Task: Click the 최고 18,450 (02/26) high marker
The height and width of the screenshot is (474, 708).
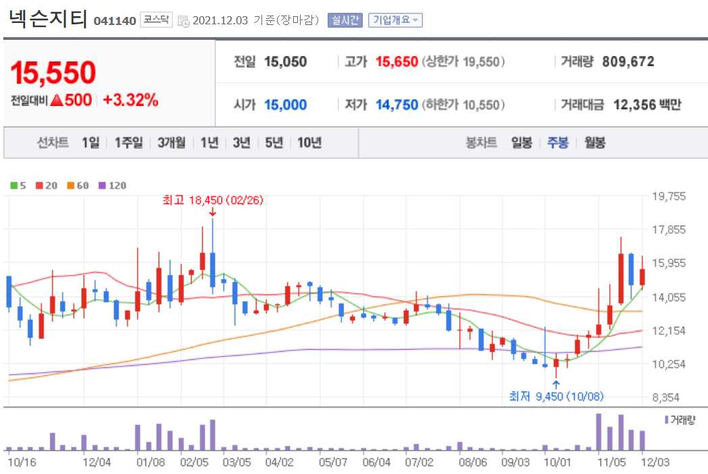Action: 213,200
